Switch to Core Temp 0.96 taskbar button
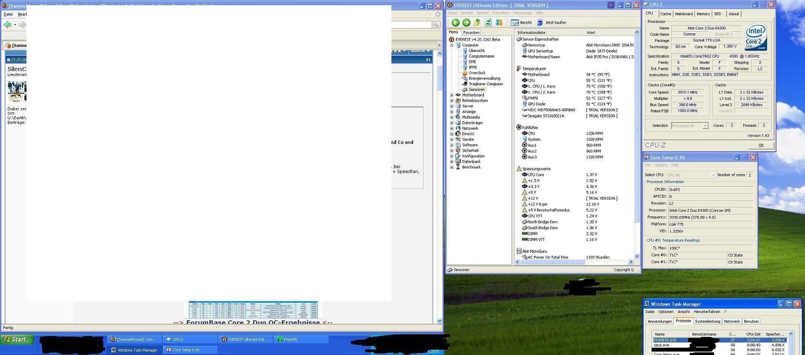This screenshot has width=805, height=355. click(x=190, y=350)
